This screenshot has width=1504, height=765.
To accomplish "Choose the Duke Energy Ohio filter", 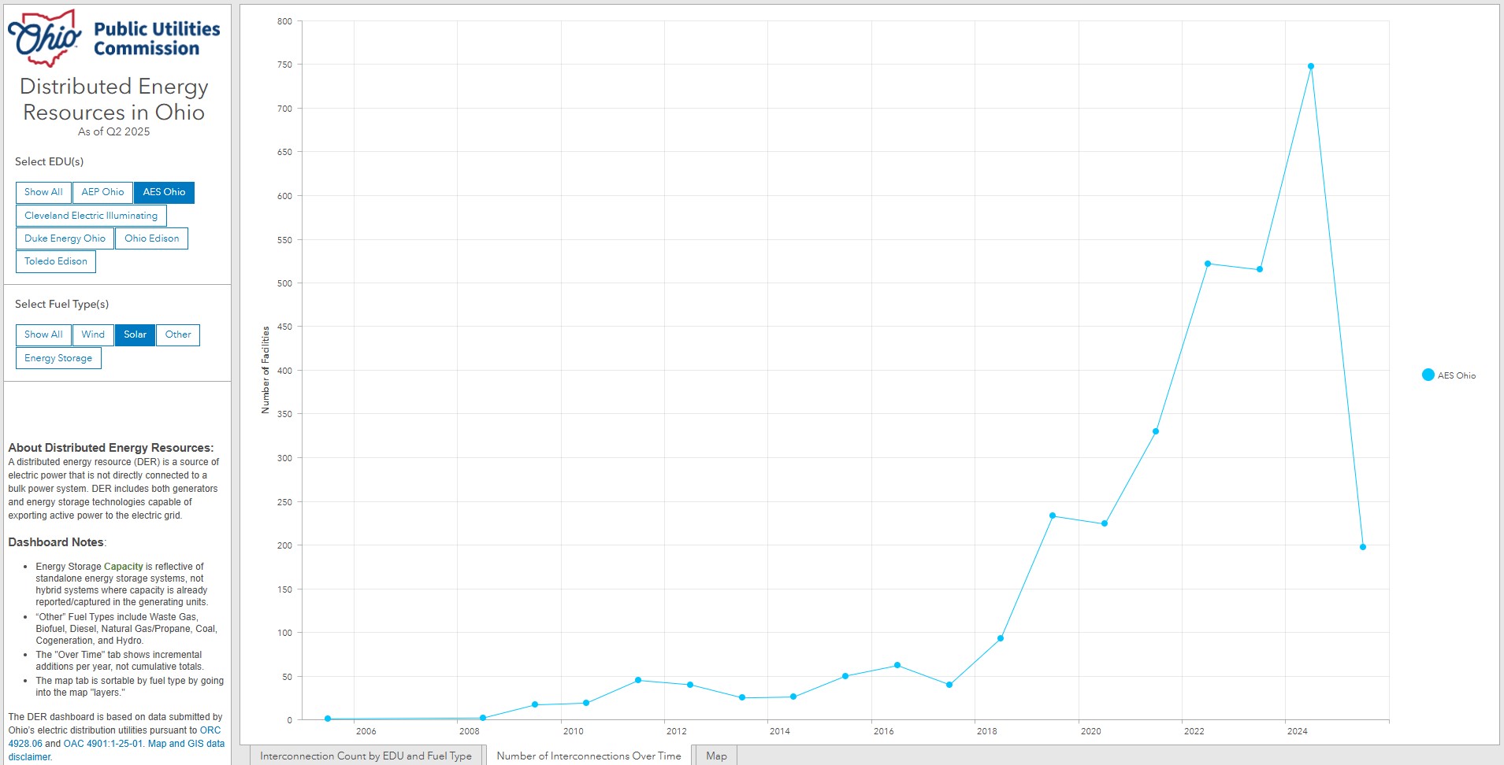I will point(65,238).
